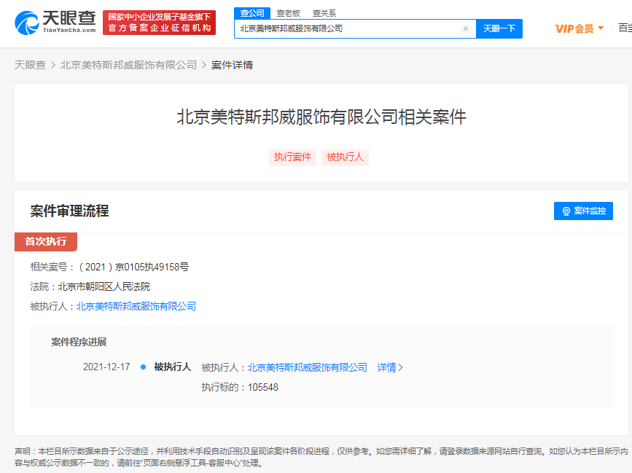The image size is (632, 473).
Task: Select the 首次执行 stage label
Action: (x=45, y=241)
